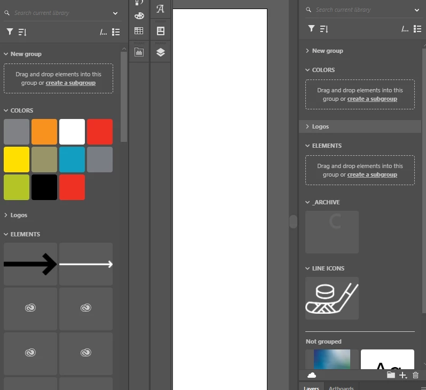Image resolution: width=426 pixels, height=390 pixels.
Task: Expand the Logos group in left panel
Action: click(x=6, y=215)
